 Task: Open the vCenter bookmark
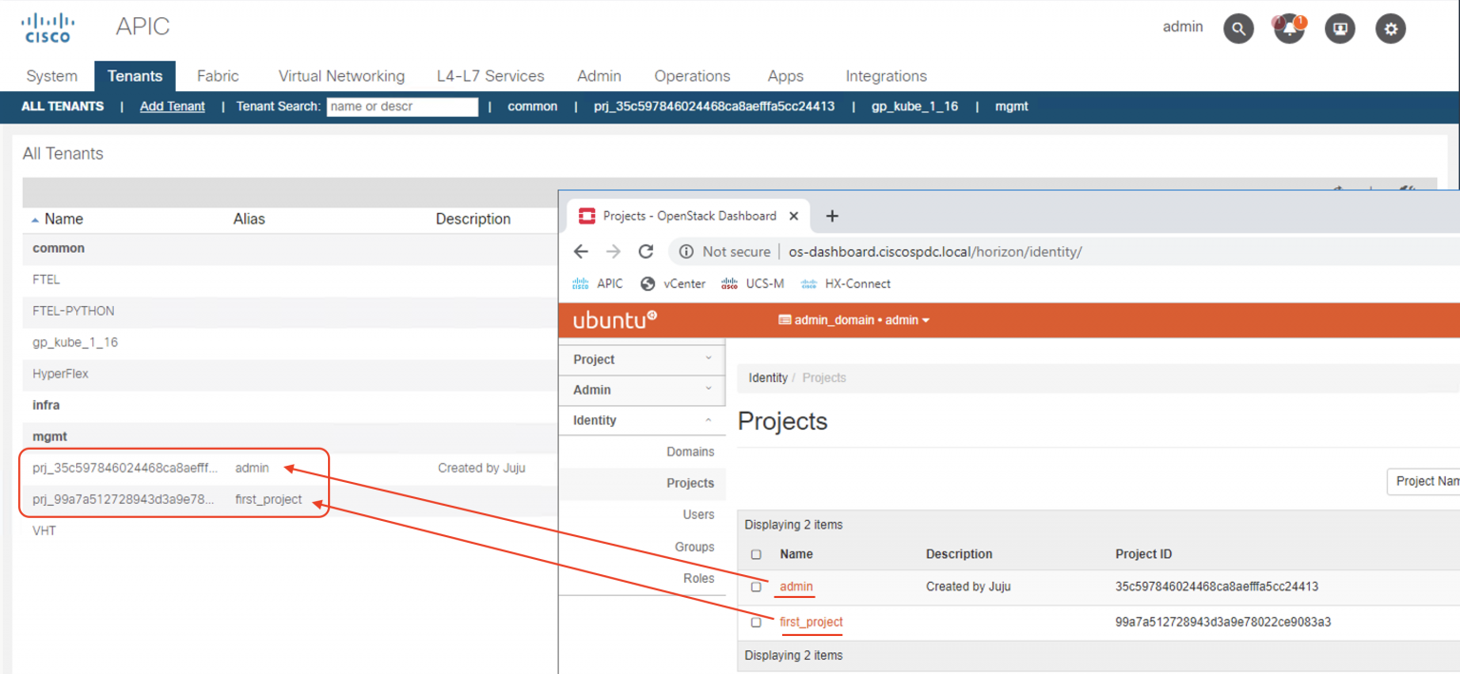[x=682, y=283]
